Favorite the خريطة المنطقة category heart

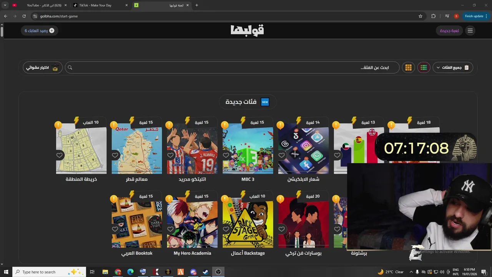coord(60,155)
